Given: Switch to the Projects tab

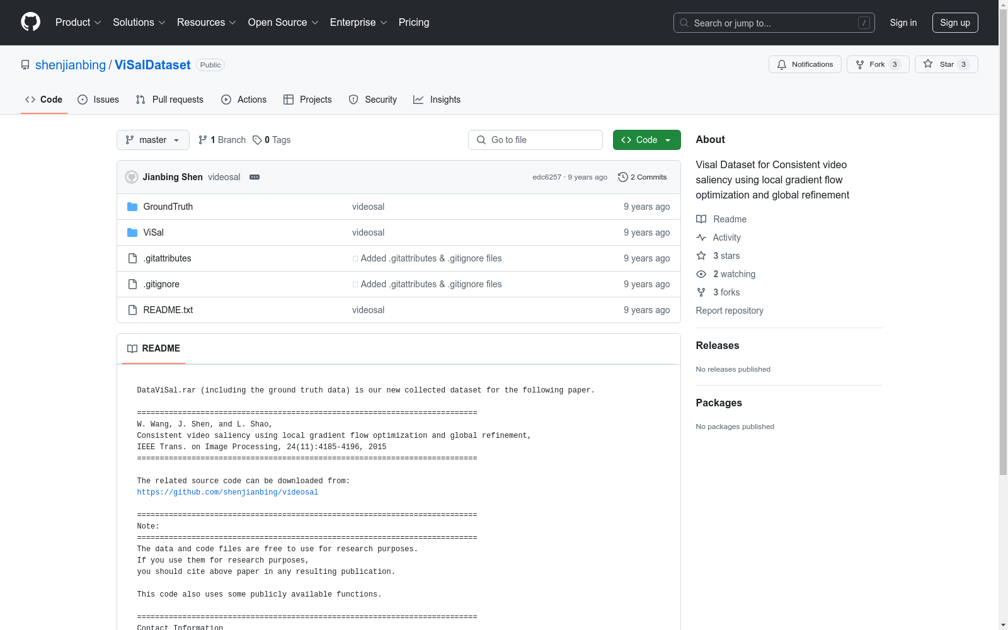Looking at the screenshot, I should click(307, 100).
